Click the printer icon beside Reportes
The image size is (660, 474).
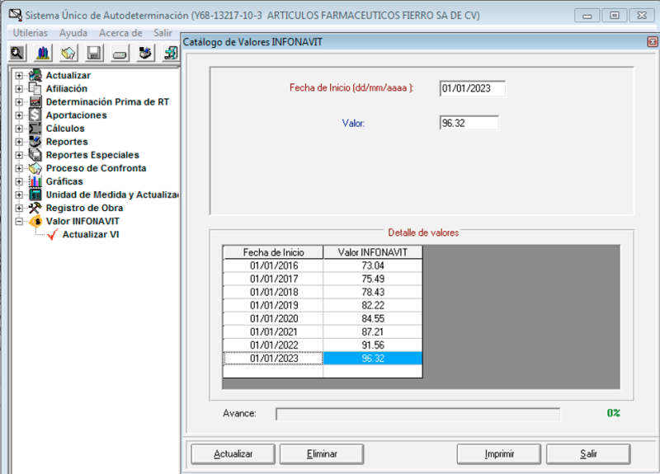click(35, 141)
